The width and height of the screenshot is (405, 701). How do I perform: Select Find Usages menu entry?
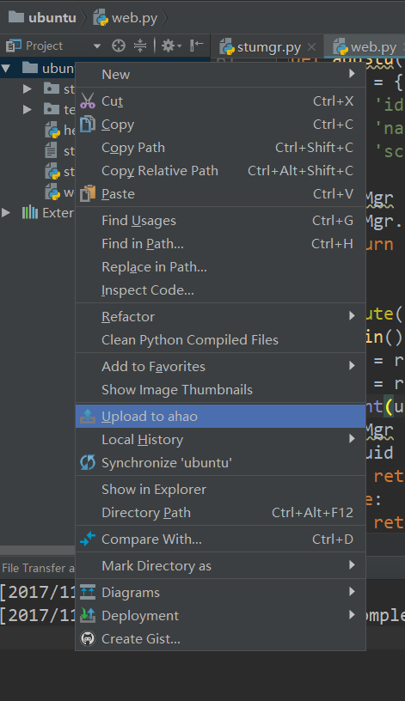221,221
